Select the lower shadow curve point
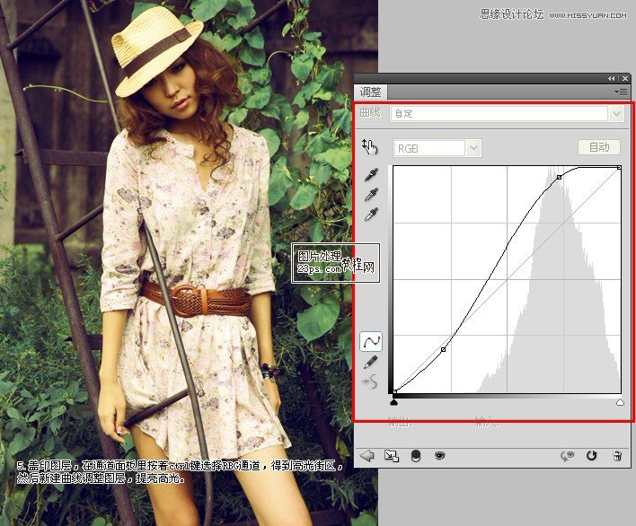The width and height of the screenshot is (636, 526). click(444, 349)
